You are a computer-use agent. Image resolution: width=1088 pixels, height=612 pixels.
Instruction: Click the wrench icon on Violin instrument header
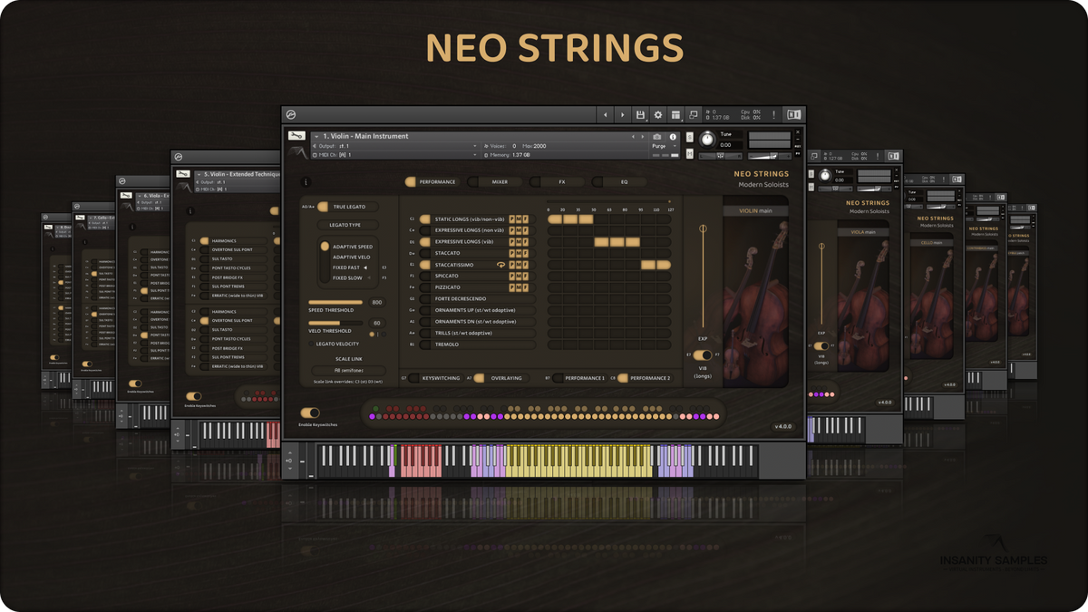(296, 134)
